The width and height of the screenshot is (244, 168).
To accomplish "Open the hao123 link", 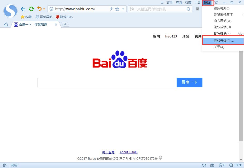I will click(171, 36).
